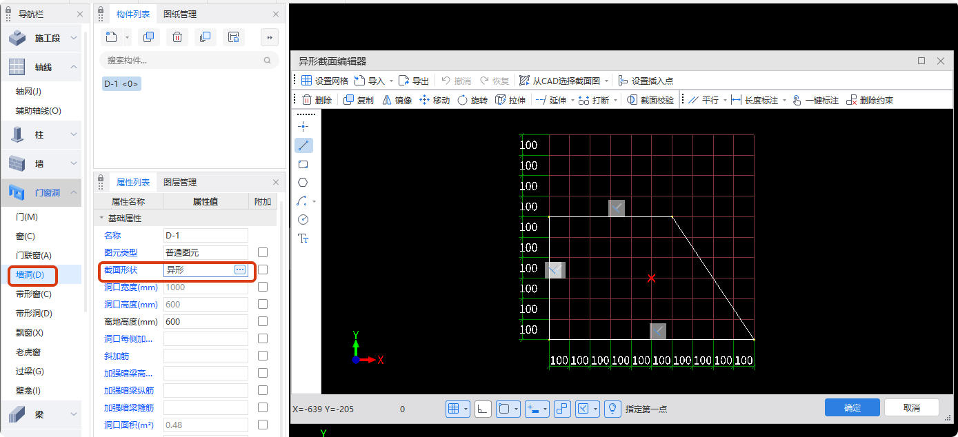
Task: Switch to the 图层管理 tab
Action: [x=180, y=182]
